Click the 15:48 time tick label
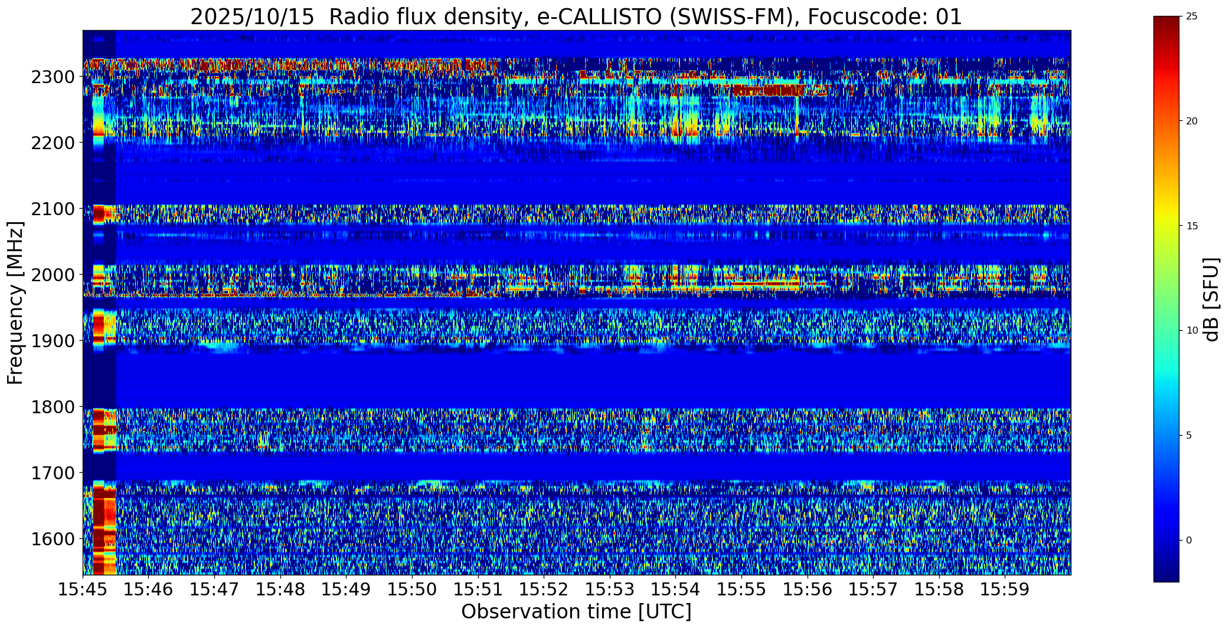1229x629 pixels. (x=280, y=590)
